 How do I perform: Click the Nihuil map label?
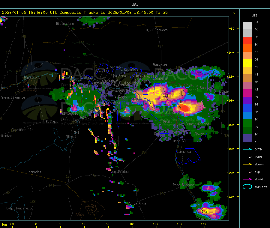click(71, 137)
